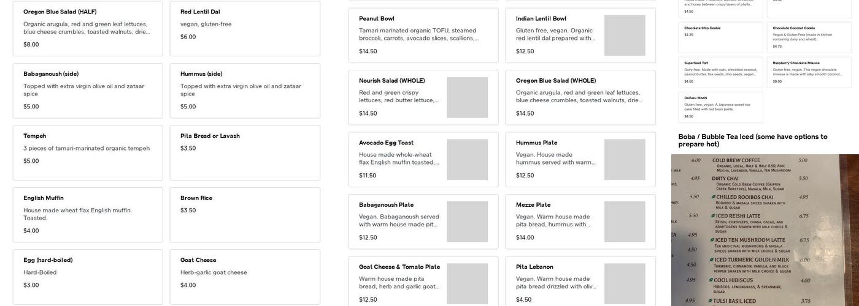Pick the Hummus (side) item
Screen dimensions: 859x306
point(245,90)
